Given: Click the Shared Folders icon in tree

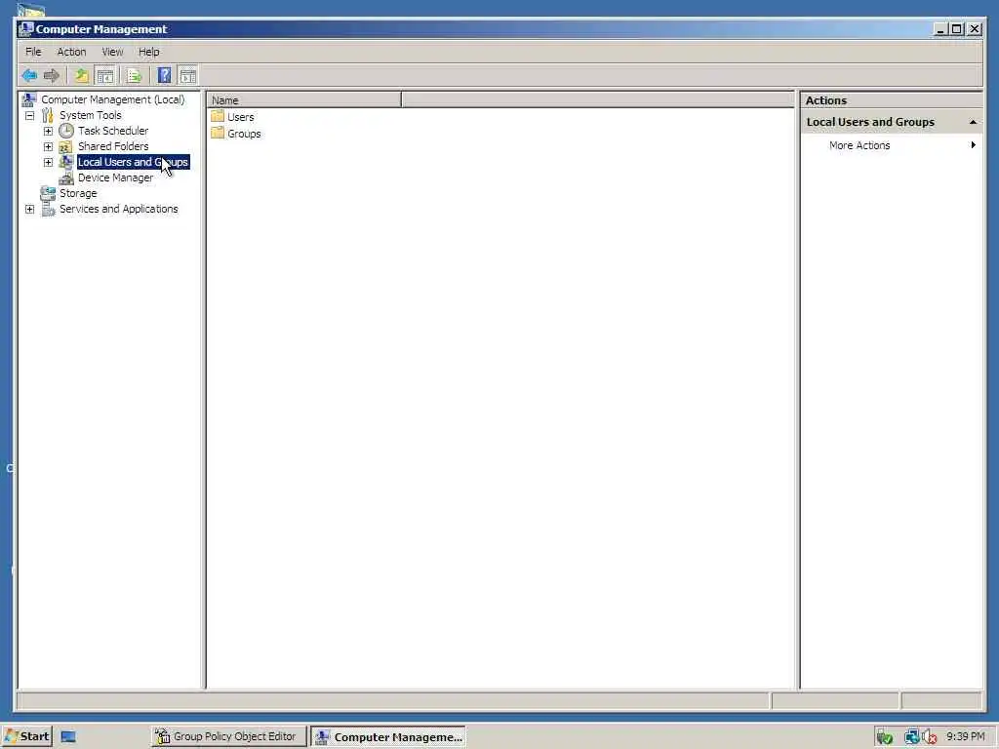Looking at the screenshot, I should click(x=65, y=146).
